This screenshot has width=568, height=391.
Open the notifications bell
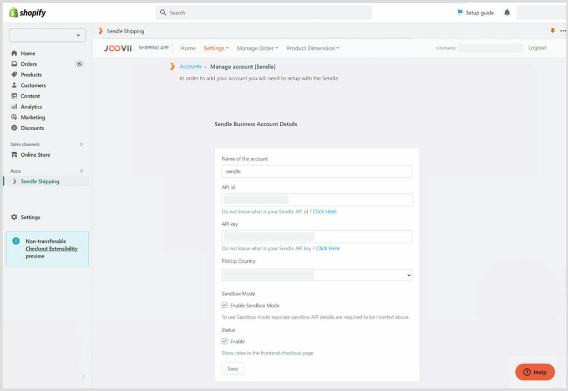507,13
